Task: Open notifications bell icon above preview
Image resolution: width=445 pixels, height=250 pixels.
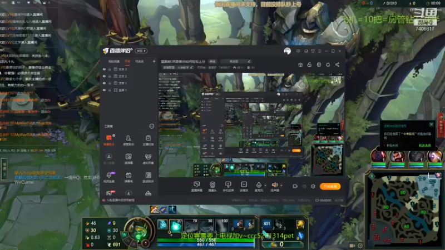Action: click(328, 64)
